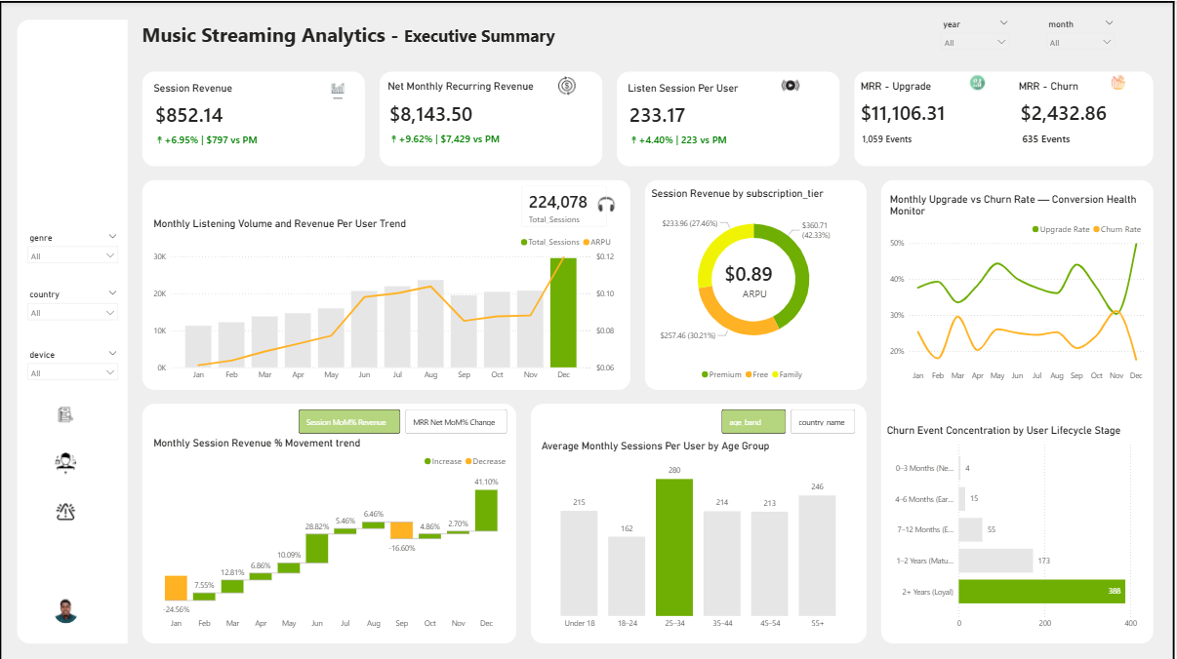Viewport: 1177px width, 659px height.
Task: Open the report document sidebar icon
Action: pos(66,414)
